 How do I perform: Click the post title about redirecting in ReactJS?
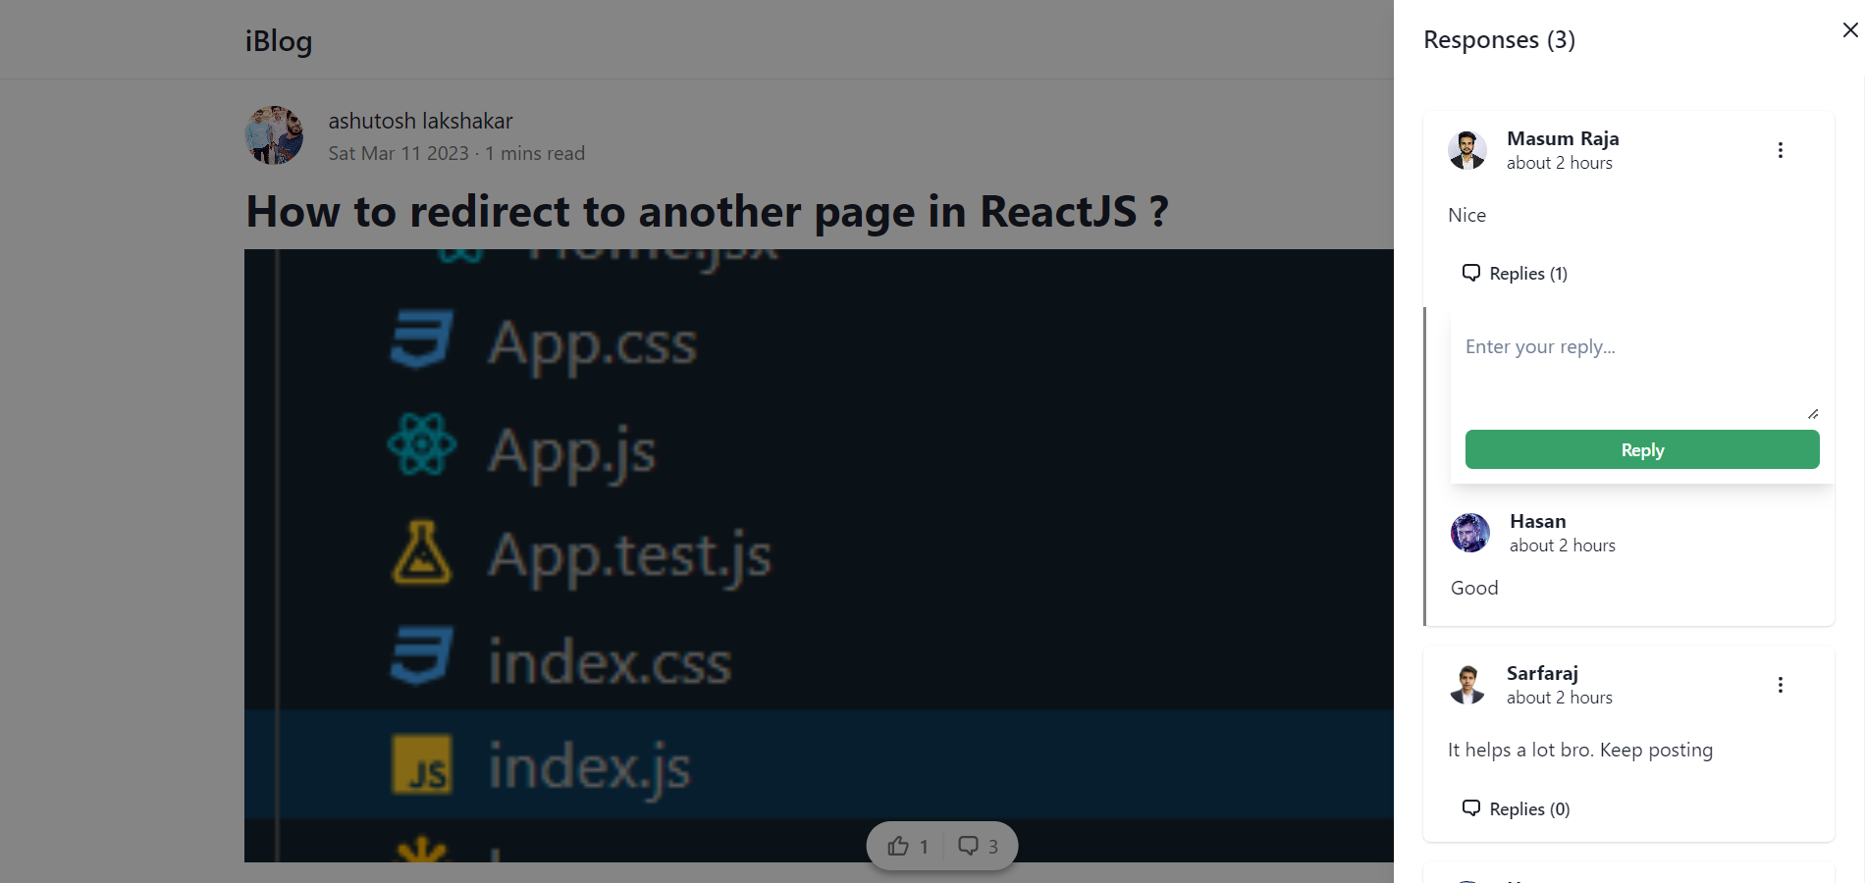coord(707,211)
